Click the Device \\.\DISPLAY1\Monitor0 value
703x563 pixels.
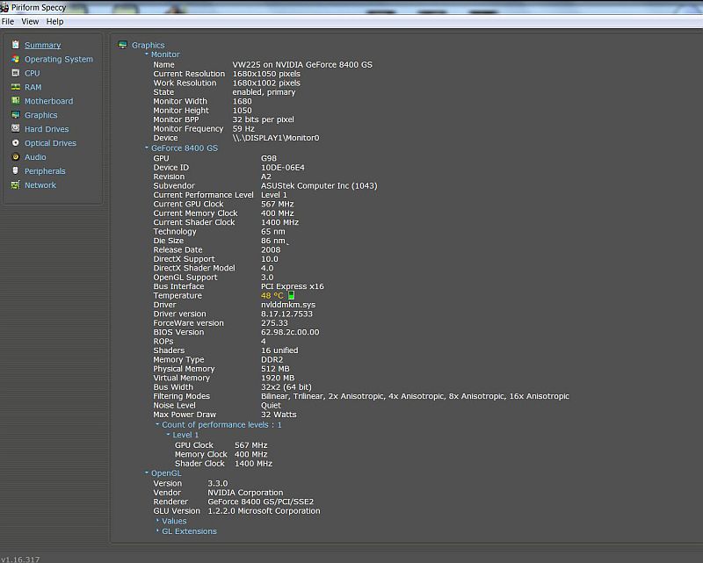coord(276,138)
